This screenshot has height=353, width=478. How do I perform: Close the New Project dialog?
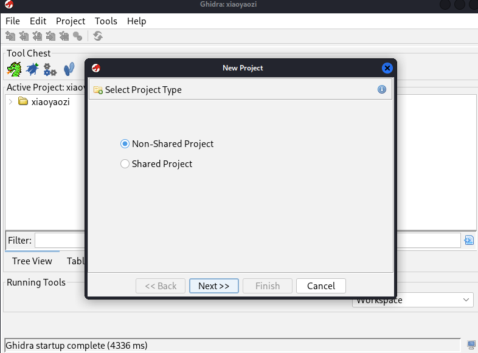point(387,68)
